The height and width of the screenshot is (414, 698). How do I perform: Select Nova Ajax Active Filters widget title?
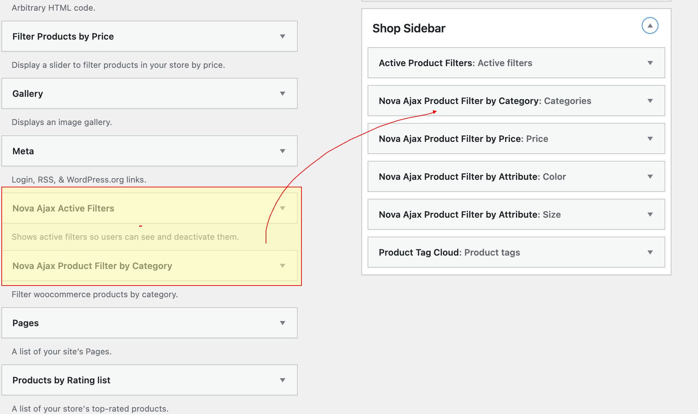tap(63, 208)
